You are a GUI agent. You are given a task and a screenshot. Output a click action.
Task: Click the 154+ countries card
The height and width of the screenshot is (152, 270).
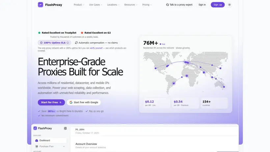tap(214, 103)
